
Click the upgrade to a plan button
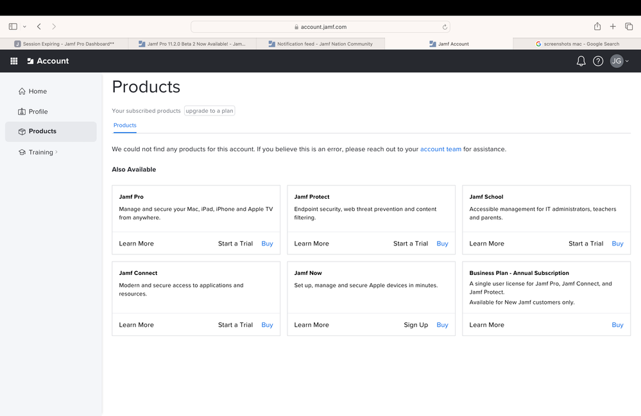[209, 111]
